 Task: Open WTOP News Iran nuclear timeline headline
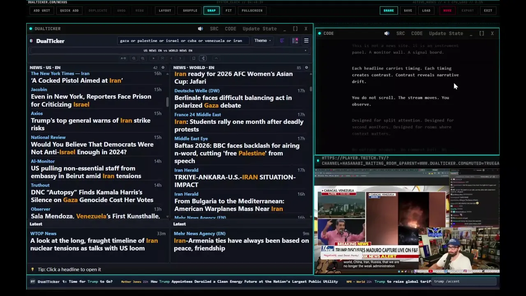coord(94,244)
